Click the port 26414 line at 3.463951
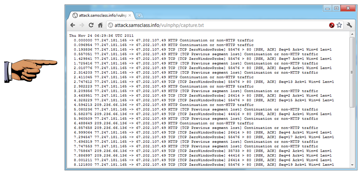 [203, 96]
